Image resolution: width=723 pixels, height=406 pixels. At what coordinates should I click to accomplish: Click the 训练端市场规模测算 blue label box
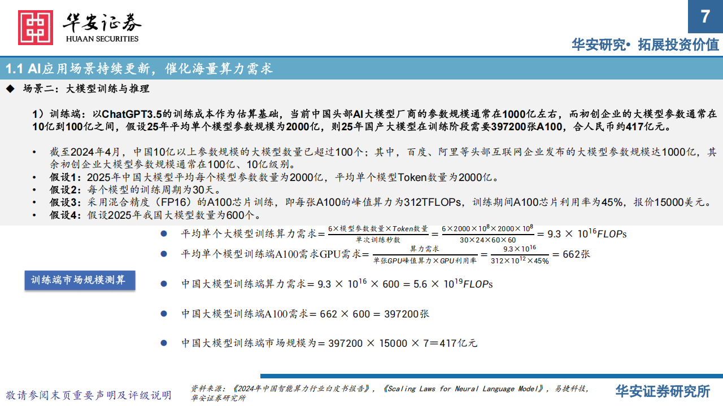[80, 280]
